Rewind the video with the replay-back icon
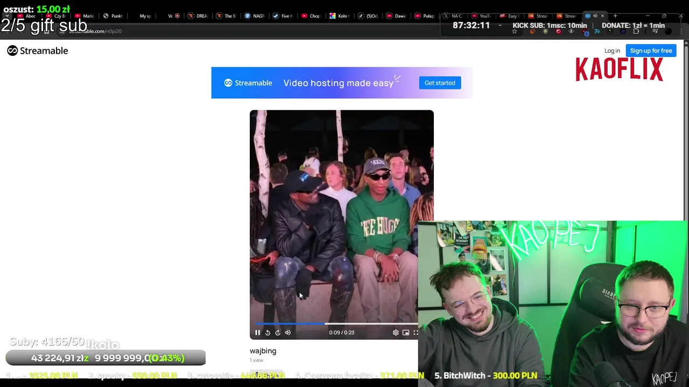 click(x=268, y=333)
